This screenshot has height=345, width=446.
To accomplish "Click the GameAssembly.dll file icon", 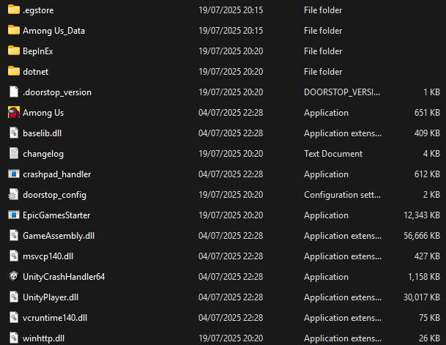I will click(x=13, y=236).
